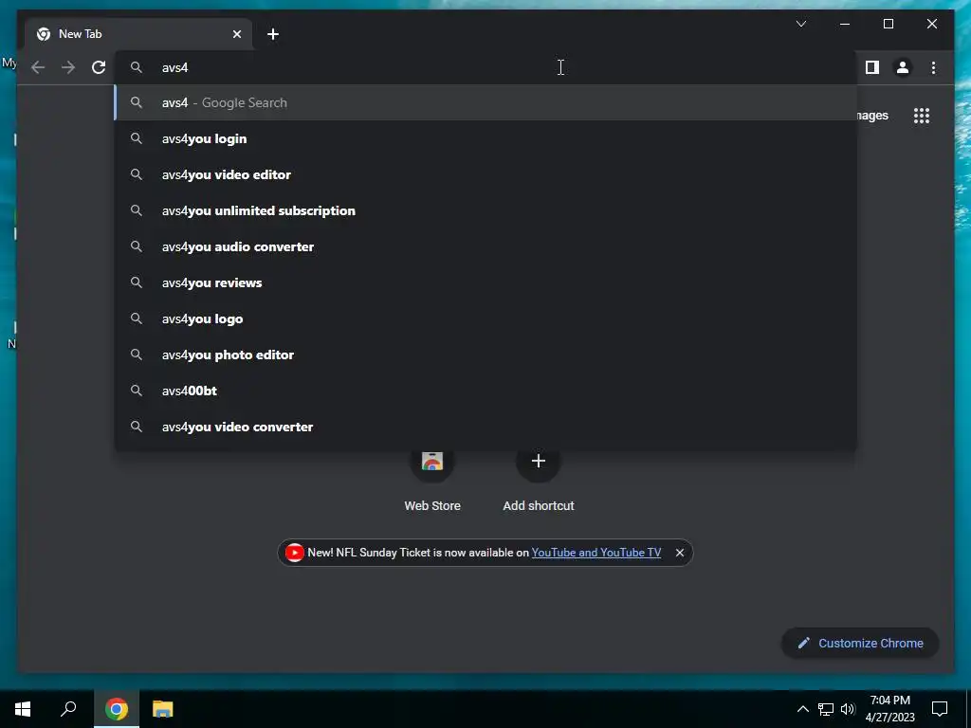
Task: Open the Google apps grid
Action: coord(922,116)
